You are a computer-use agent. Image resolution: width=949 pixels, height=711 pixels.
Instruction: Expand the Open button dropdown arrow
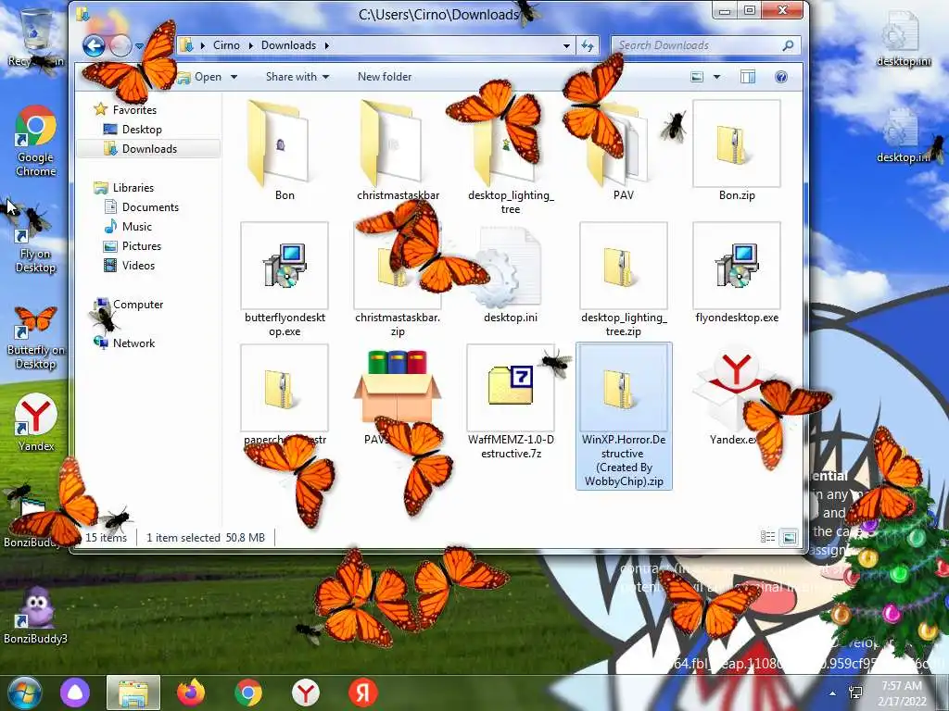[x=234, y=77]
